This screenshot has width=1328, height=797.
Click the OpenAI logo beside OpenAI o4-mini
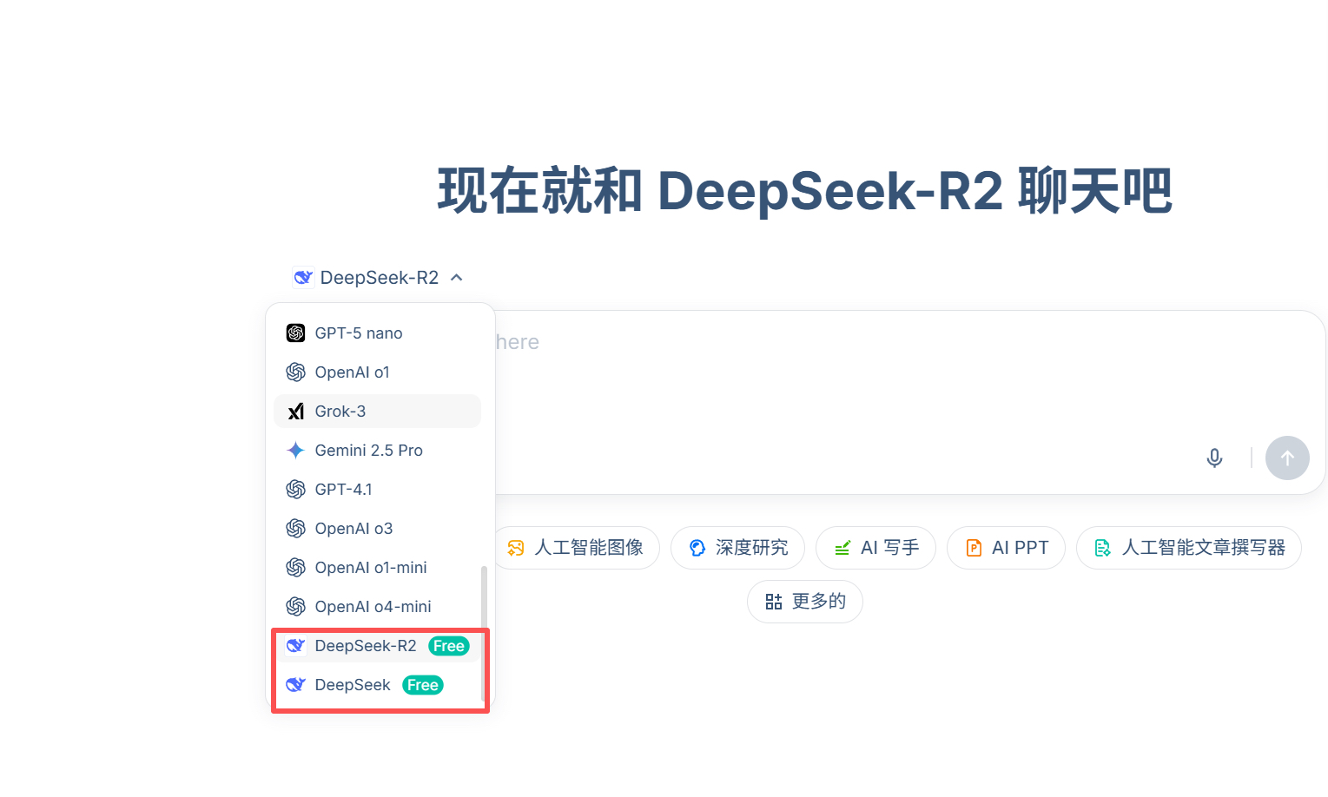(x=295, y=607)
